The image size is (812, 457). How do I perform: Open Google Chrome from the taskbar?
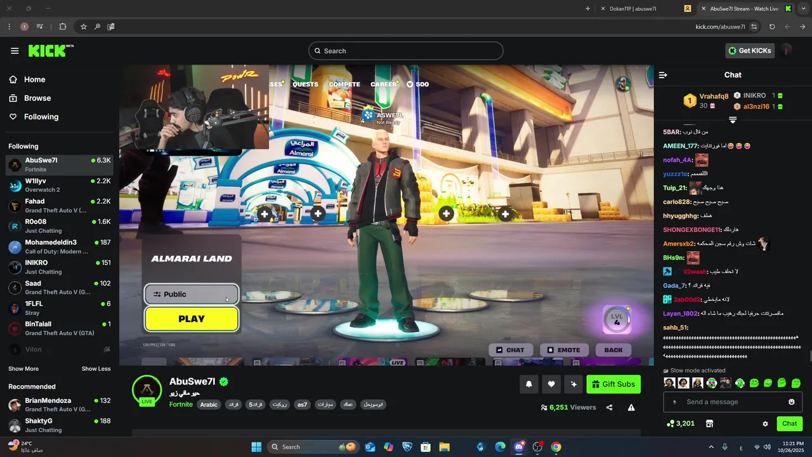556,447
